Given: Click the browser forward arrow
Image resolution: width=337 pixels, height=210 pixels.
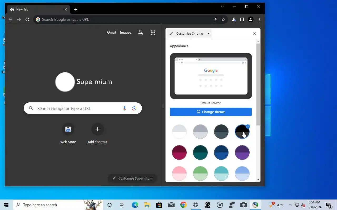Looking at the screenshot, I should [x=19, y=19].
